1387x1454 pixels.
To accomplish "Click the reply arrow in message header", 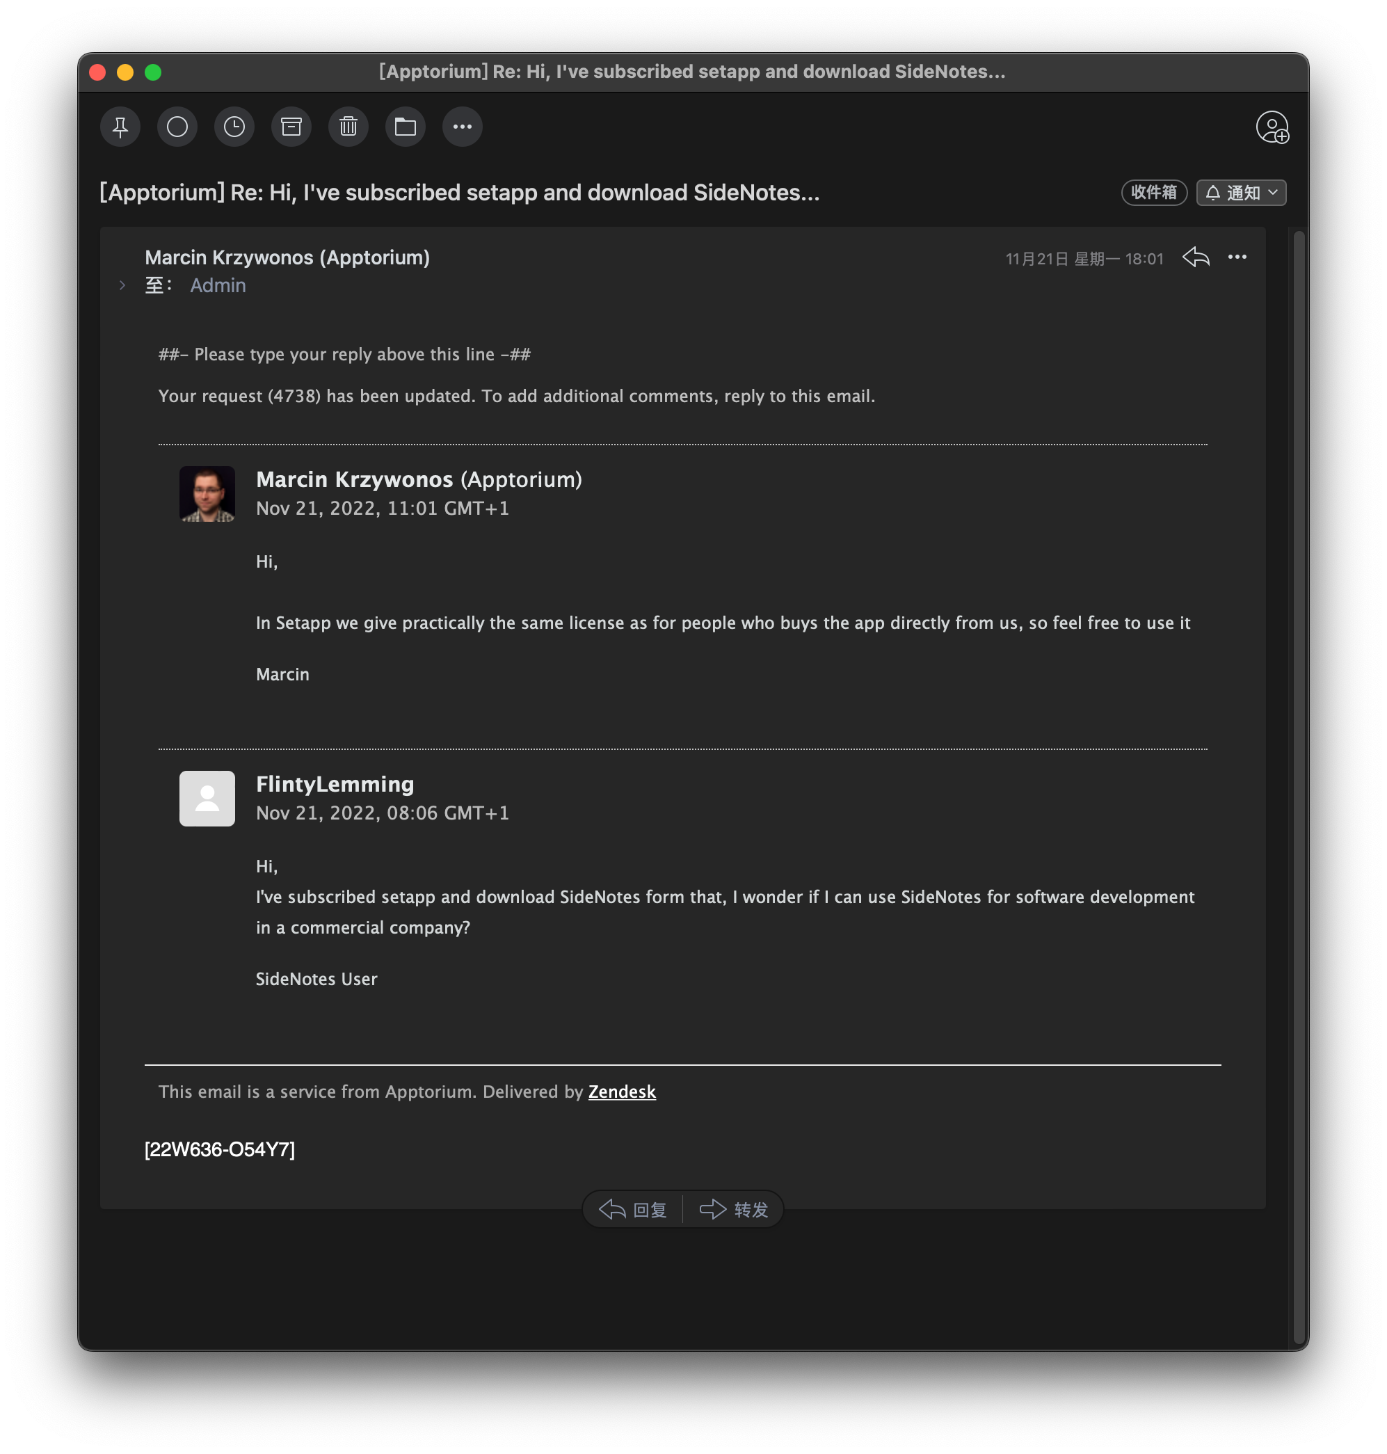I will click(1196, 257).
